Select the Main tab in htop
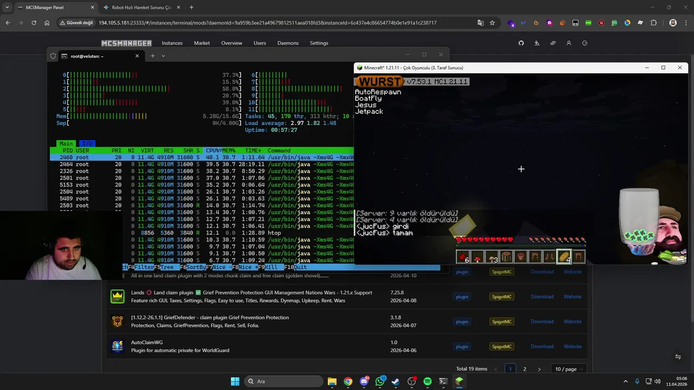Screen dimensions: 694x390 [x=66, y=144]
